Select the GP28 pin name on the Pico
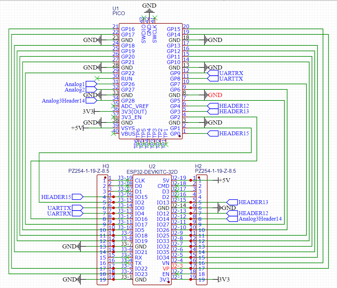Image resolution: width=337 pixels, height=288 pixels. point(128,101)
